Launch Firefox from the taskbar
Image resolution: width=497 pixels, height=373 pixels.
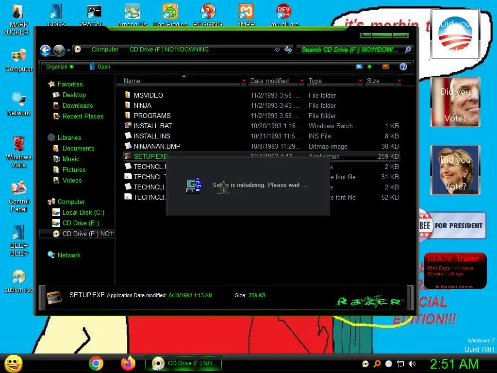click(x=128, y=363)
